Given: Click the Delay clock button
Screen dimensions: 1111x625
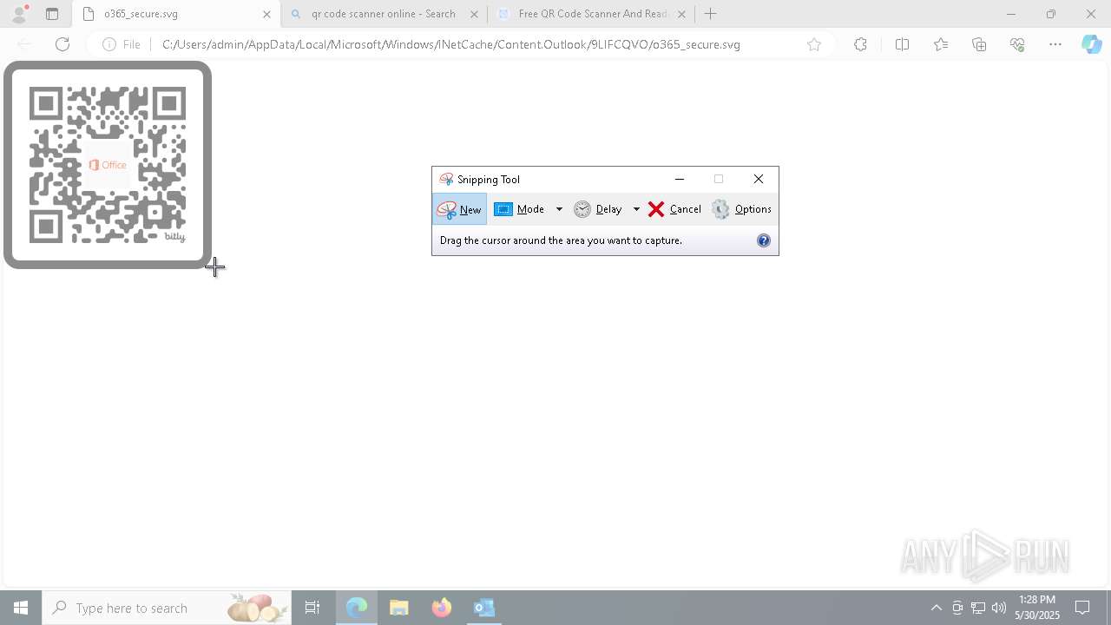Looking at the screenshot, I should coord(598,209).
